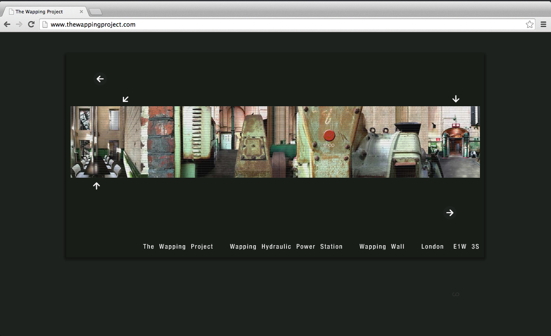Click the circled right arrow below the panorama
The width and height of the screenshot is (551, 336).
pyautogui.click(x=450, y=213)
